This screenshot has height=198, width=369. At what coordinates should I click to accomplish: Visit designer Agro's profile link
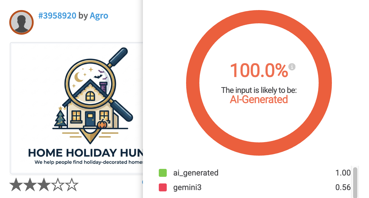click(x=99, y=16)
